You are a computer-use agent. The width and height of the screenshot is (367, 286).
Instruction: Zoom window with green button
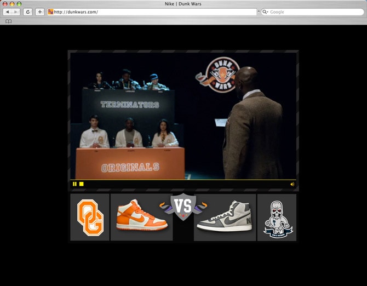[19, 4]
